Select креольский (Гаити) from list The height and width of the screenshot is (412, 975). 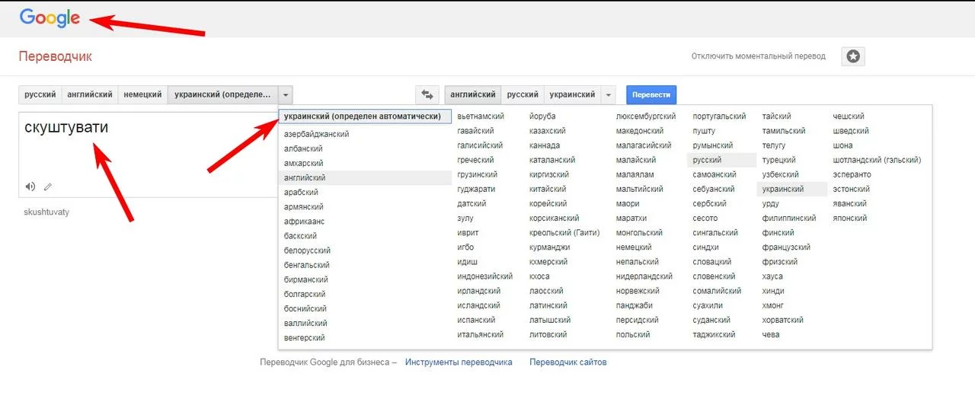pos(564,233)
